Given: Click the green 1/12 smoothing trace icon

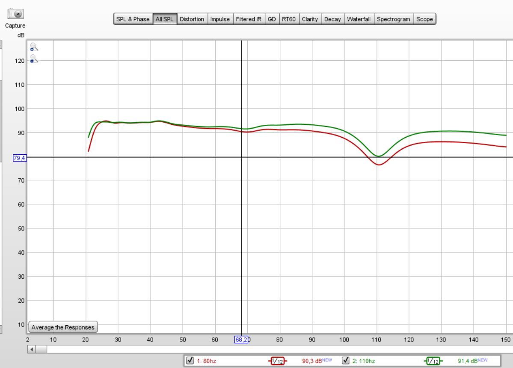Looking at the screenshot, I should (x=433, y=361).
